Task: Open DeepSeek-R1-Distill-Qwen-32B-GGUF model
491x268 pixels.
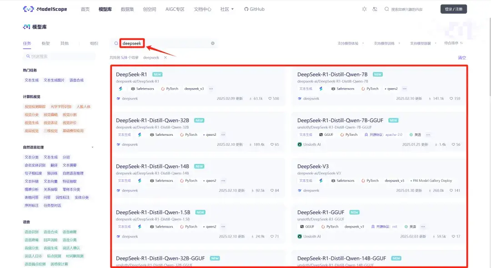Action: (x=160, y=258)
